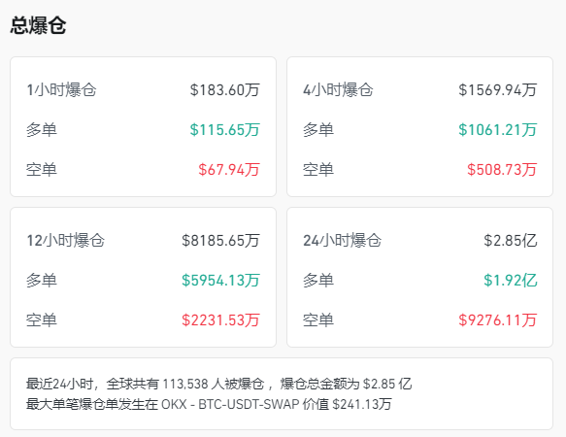Click 4-hour short liquidation $508.73万
566x437 pixels.
(502, 169)
